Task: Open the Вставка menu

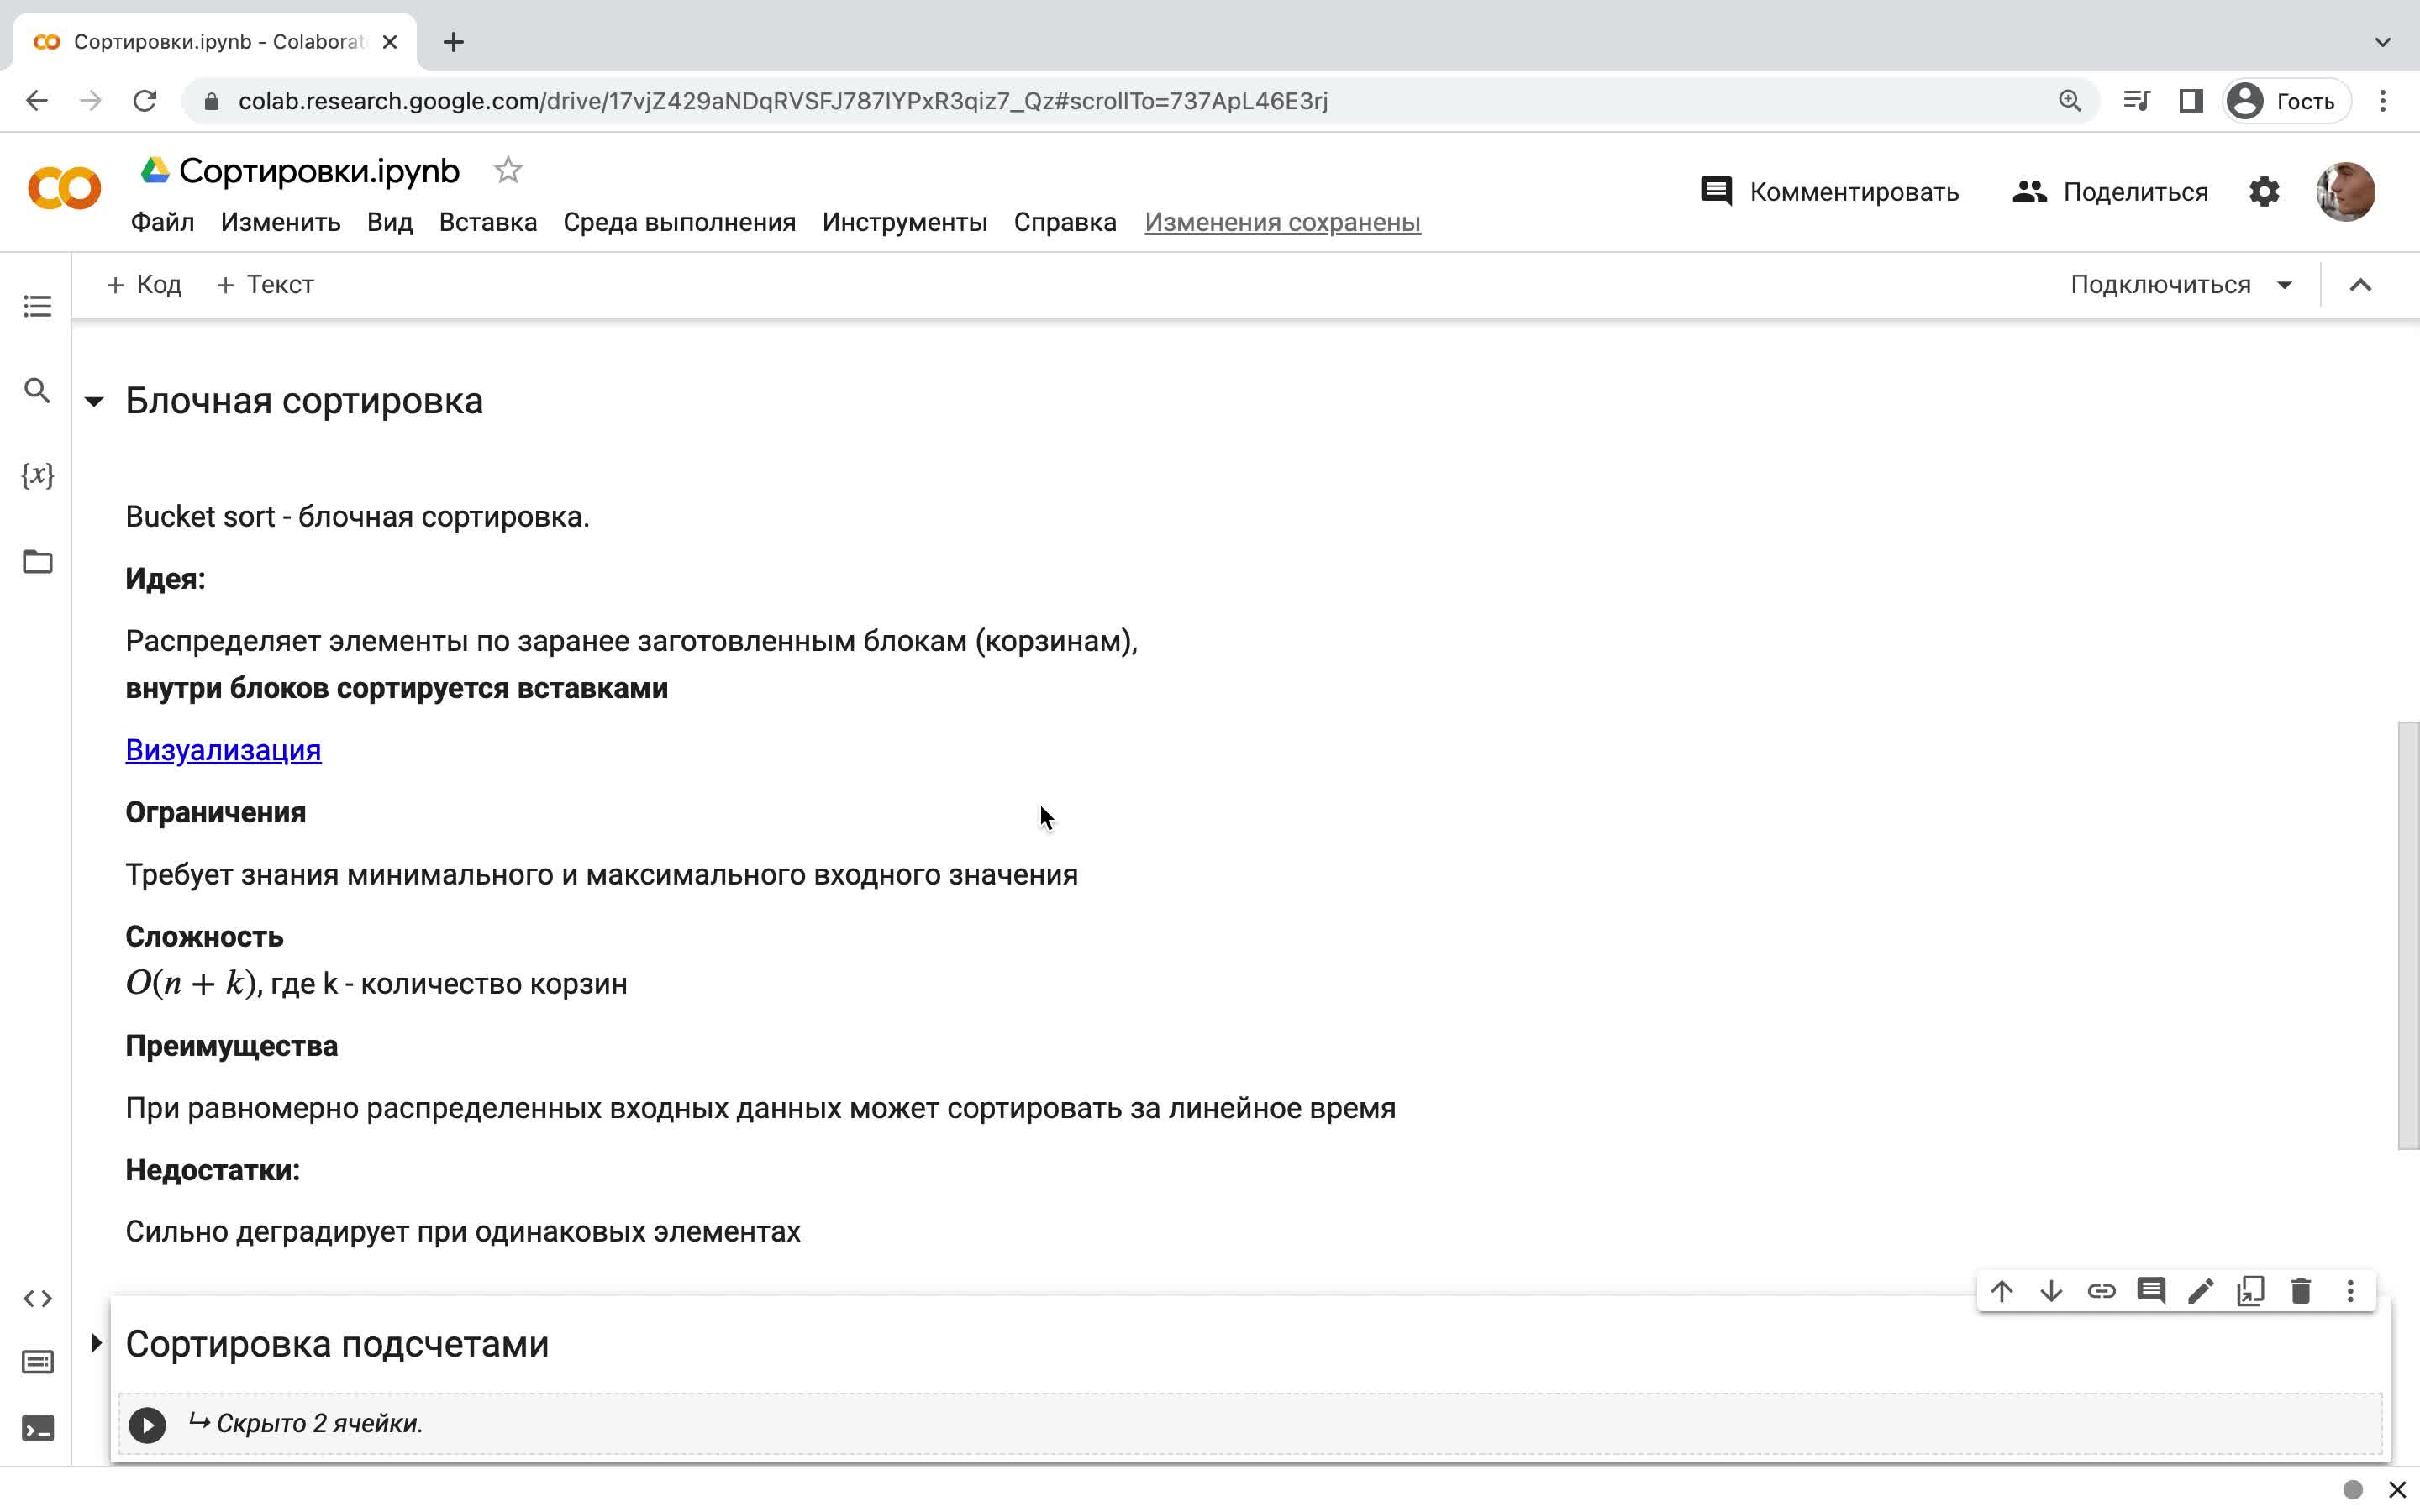Action: pos(488,222)
